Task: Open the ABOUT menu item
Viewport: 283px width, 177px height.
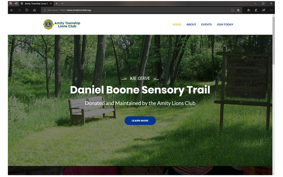Action: (191, 24)
